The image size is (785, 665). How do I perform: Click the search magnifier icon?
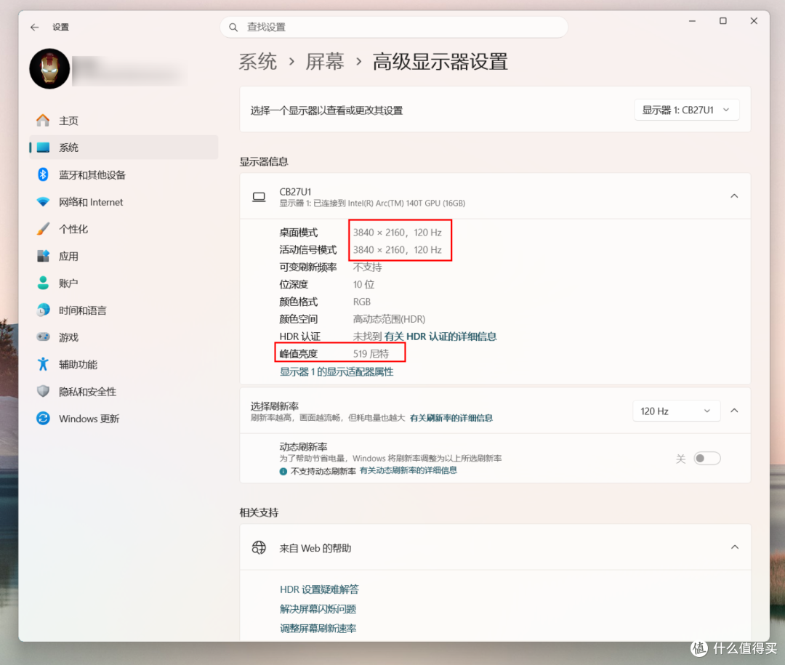point(233,27)
